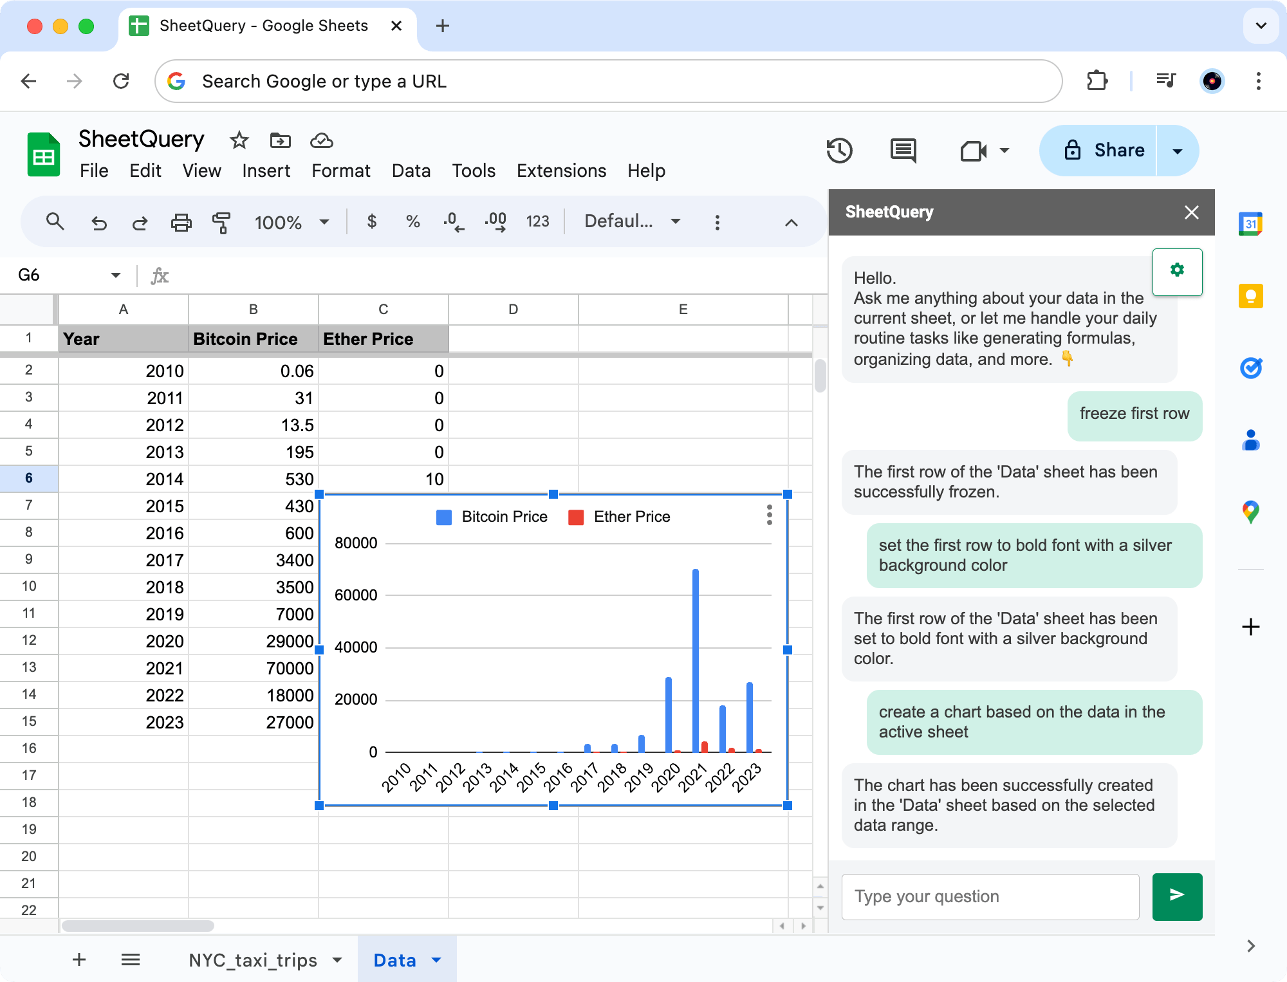The height and width of the screenshot is (982, 1287).
Task: Open the Extensions menu
Action: [561, 171]
